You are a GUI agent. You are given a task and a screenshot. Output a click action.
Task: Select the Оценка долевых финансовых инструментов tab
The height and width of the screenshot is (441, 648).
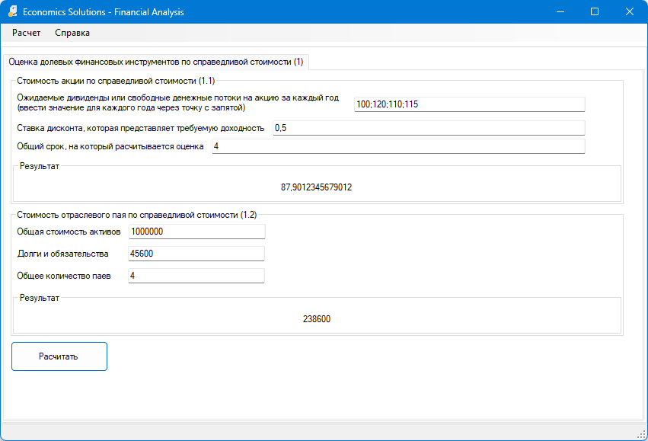click(155, 62)
